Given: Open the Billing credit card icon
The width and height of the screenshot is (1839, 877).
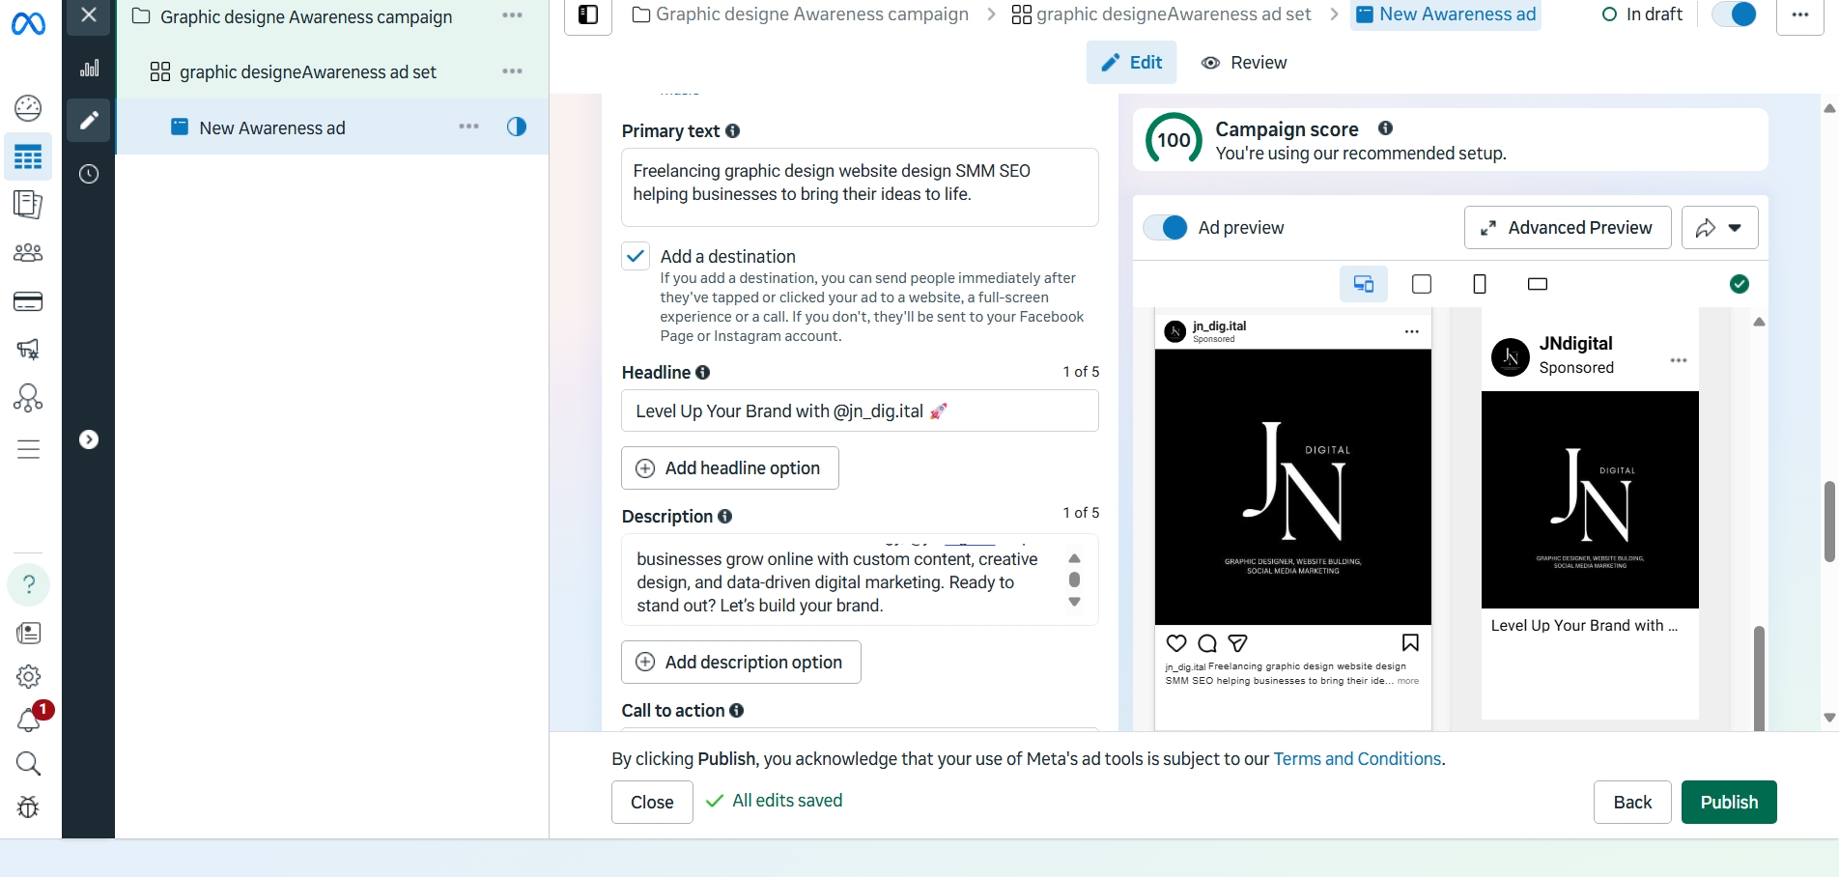Looking at the screenshot, I should pyautogui.click(x=28, y=302).
